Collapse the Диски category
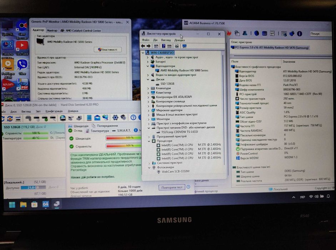The width and height of the screenshot is (336, 250). (x=148, y=79)
